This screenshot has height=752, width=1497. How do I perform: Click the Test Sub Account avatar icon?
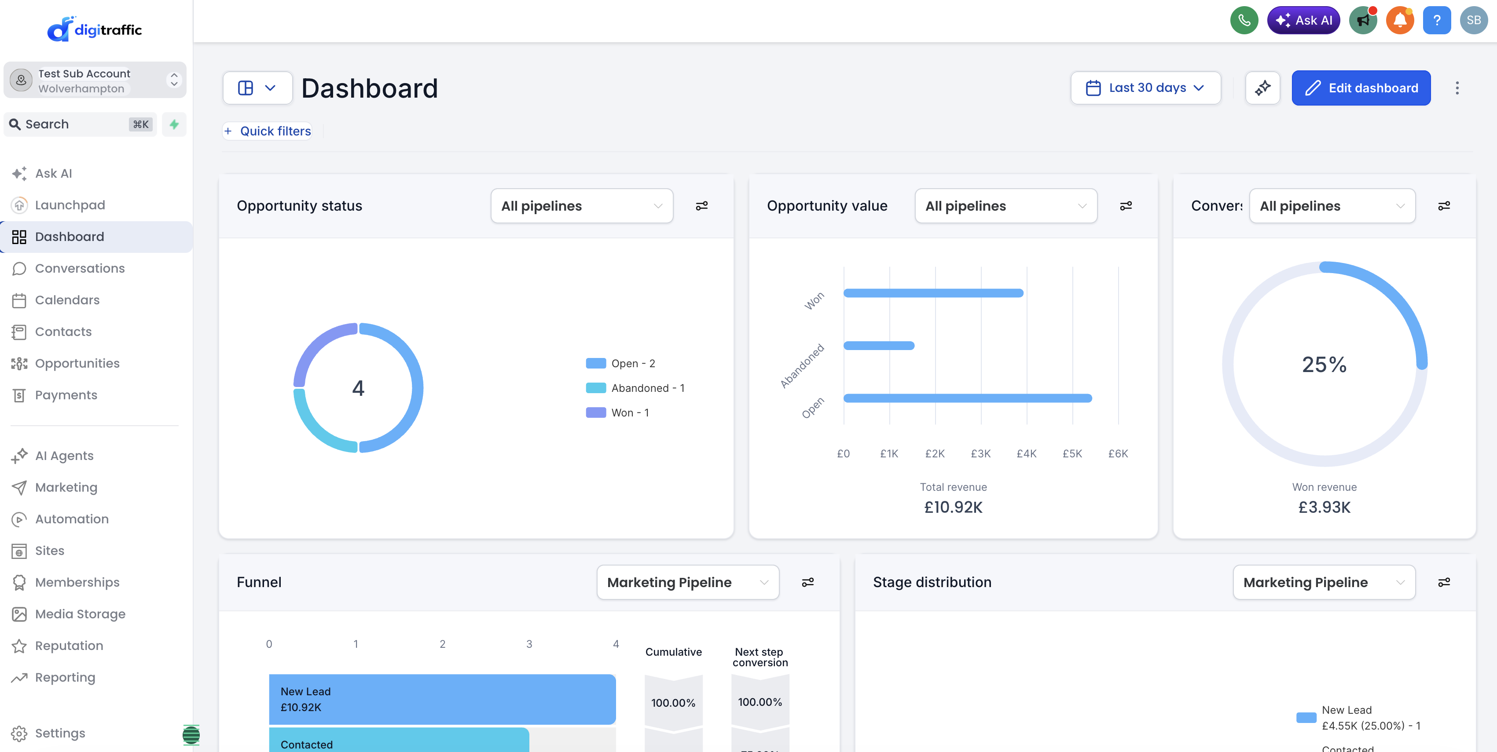(x=21, y=80)
